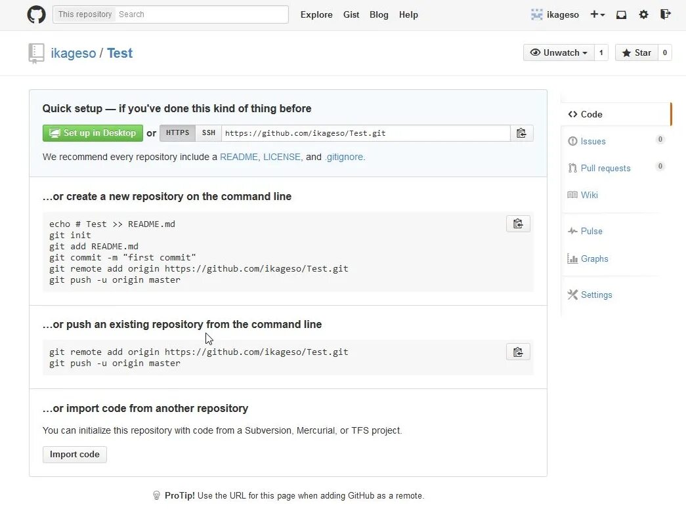
Task: Switch clone URL to SSH
Action: (209, 133)
